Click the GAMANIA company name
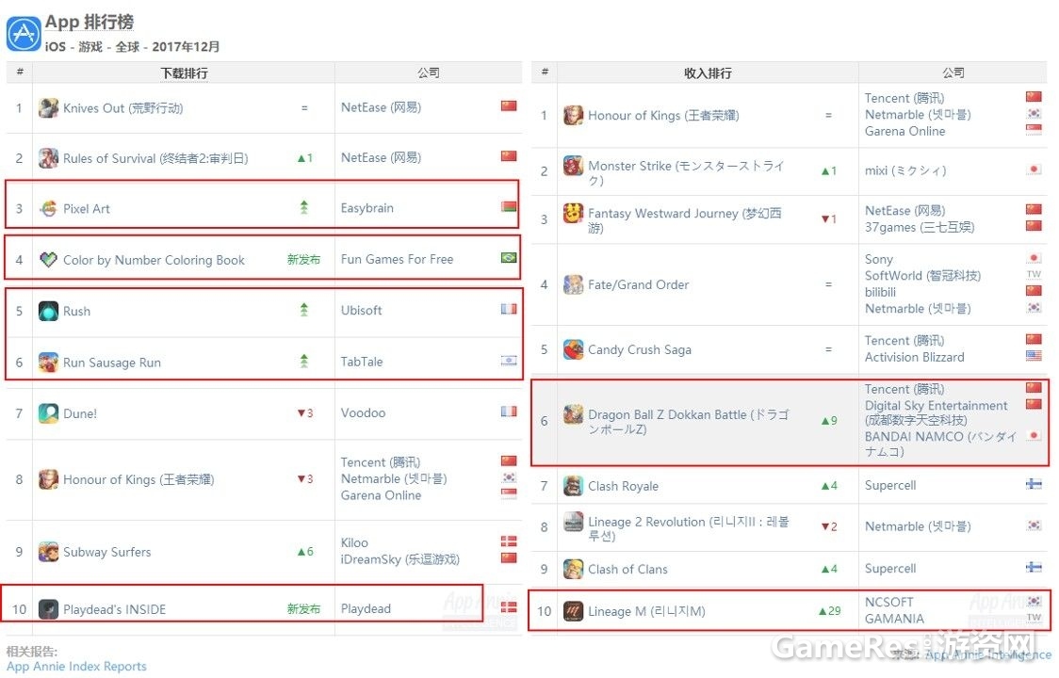 click(x=894, y=619)
